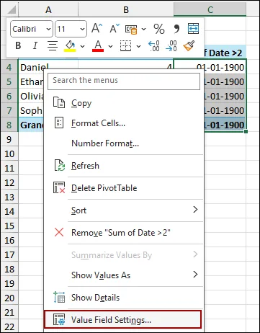The height and width of the screenshot is (333, 260).
Task: Select row 21 header
Action: tap(9, 312)
